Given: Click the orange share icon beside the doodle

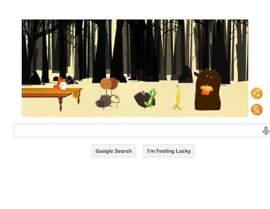Looking at the screenshot, I should coord(257,93).
